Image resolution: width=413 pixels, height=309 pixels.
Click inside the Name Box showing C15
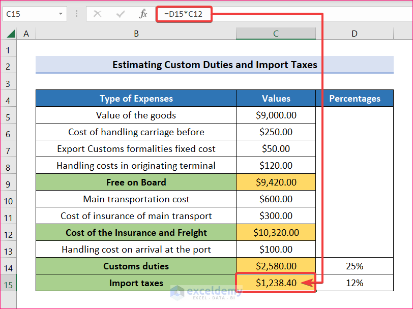[28, 14]
